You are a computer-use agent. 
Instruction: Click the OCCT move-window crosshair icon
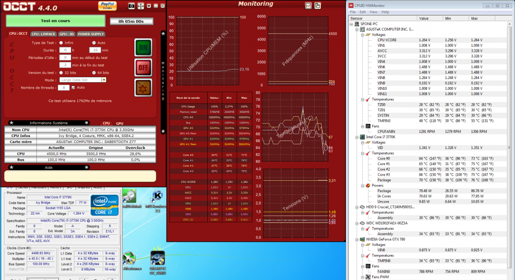pyautogui.click(x=141, y=6)
